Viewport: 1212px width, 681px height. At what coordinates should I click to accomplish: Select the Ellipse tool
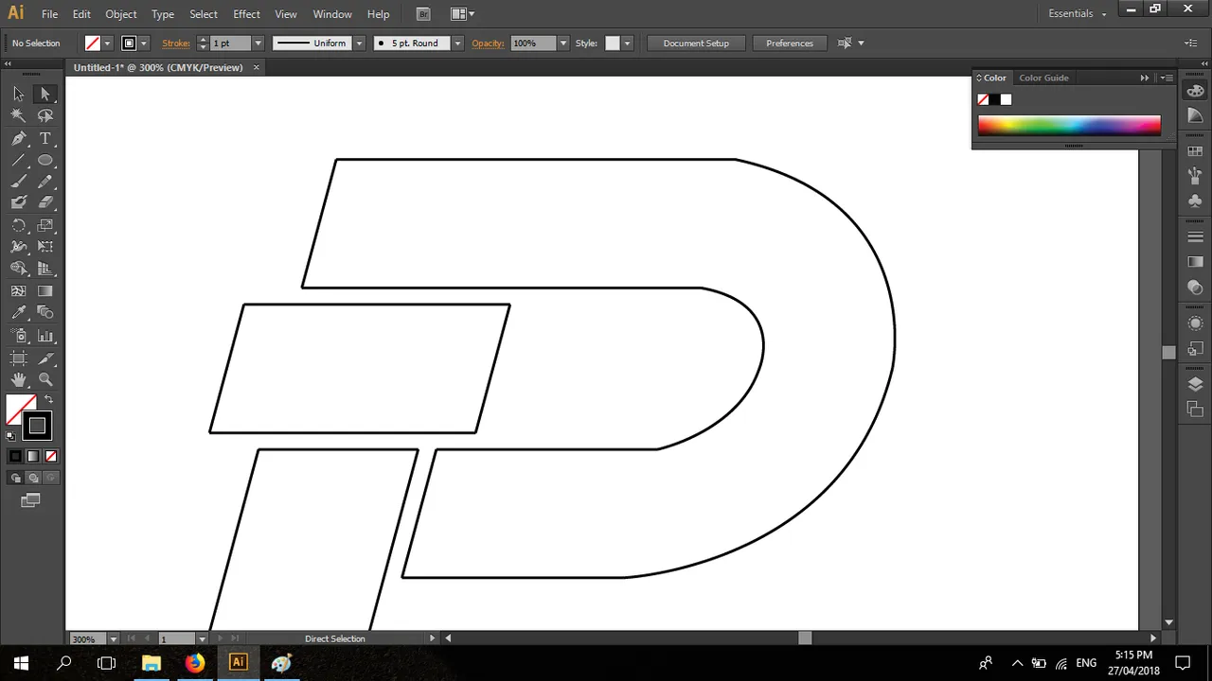(x=45, y=160)
